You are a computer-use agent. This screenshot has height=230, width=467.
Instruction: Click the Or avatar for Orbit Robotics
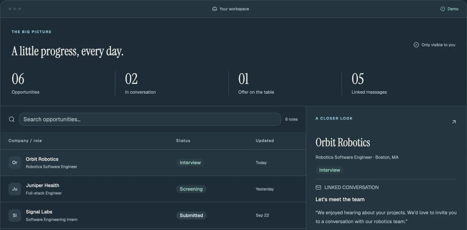click(x=15, y=163)
